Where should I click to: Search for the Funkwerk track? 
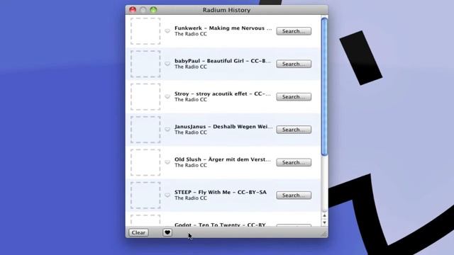tap(294, 31)
